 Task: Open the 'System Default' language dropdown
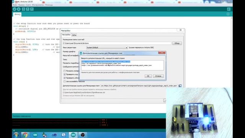pyautogui.click(x=107, y=48)
